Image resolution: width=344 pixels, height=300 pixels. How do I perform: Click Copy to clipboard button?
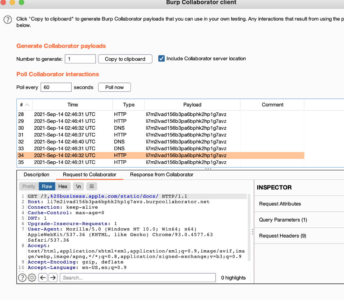(125, 59)
